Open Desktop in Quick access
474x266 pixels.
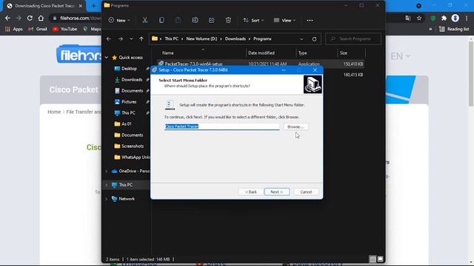coord(129,69)
